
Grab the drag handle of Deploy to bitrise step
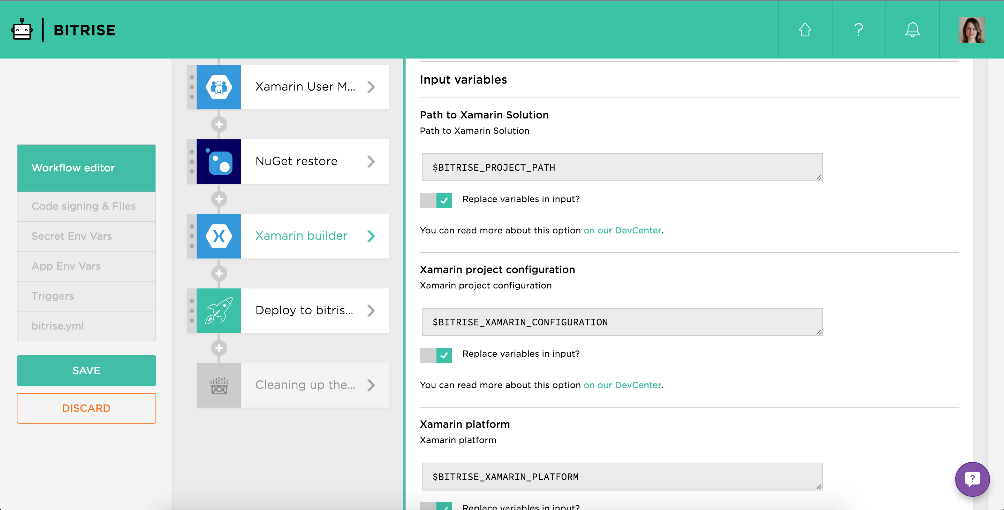coord(192,310)
